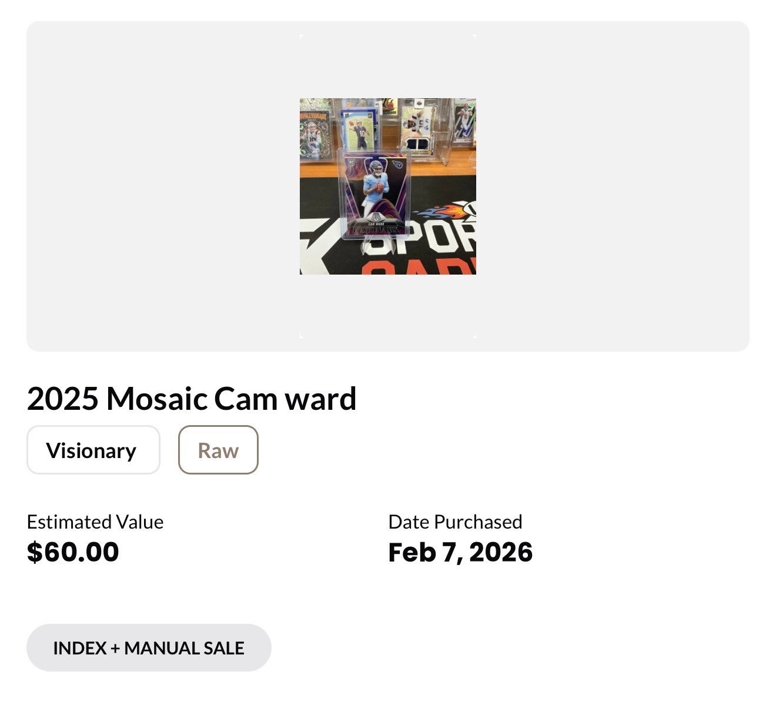Click the top-left corner marker of the photo frame
The width and height of the screenshot is (776, 705).
302,36
